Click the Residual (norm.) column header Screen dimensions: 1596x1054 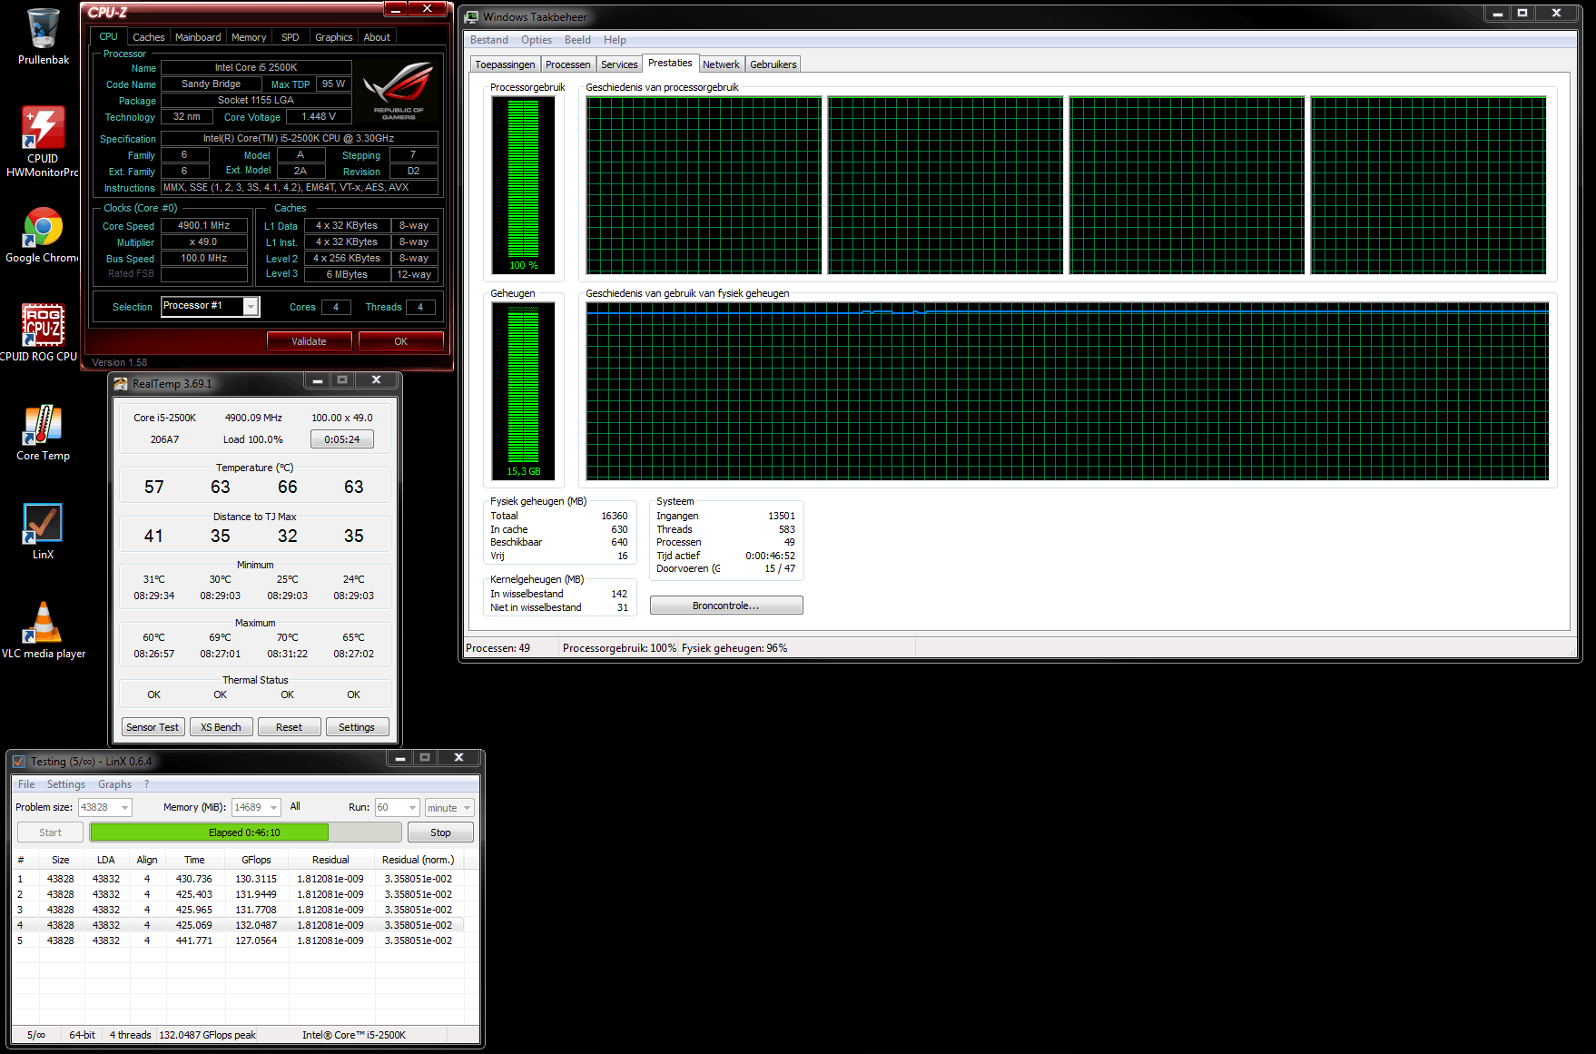(418, 860)
